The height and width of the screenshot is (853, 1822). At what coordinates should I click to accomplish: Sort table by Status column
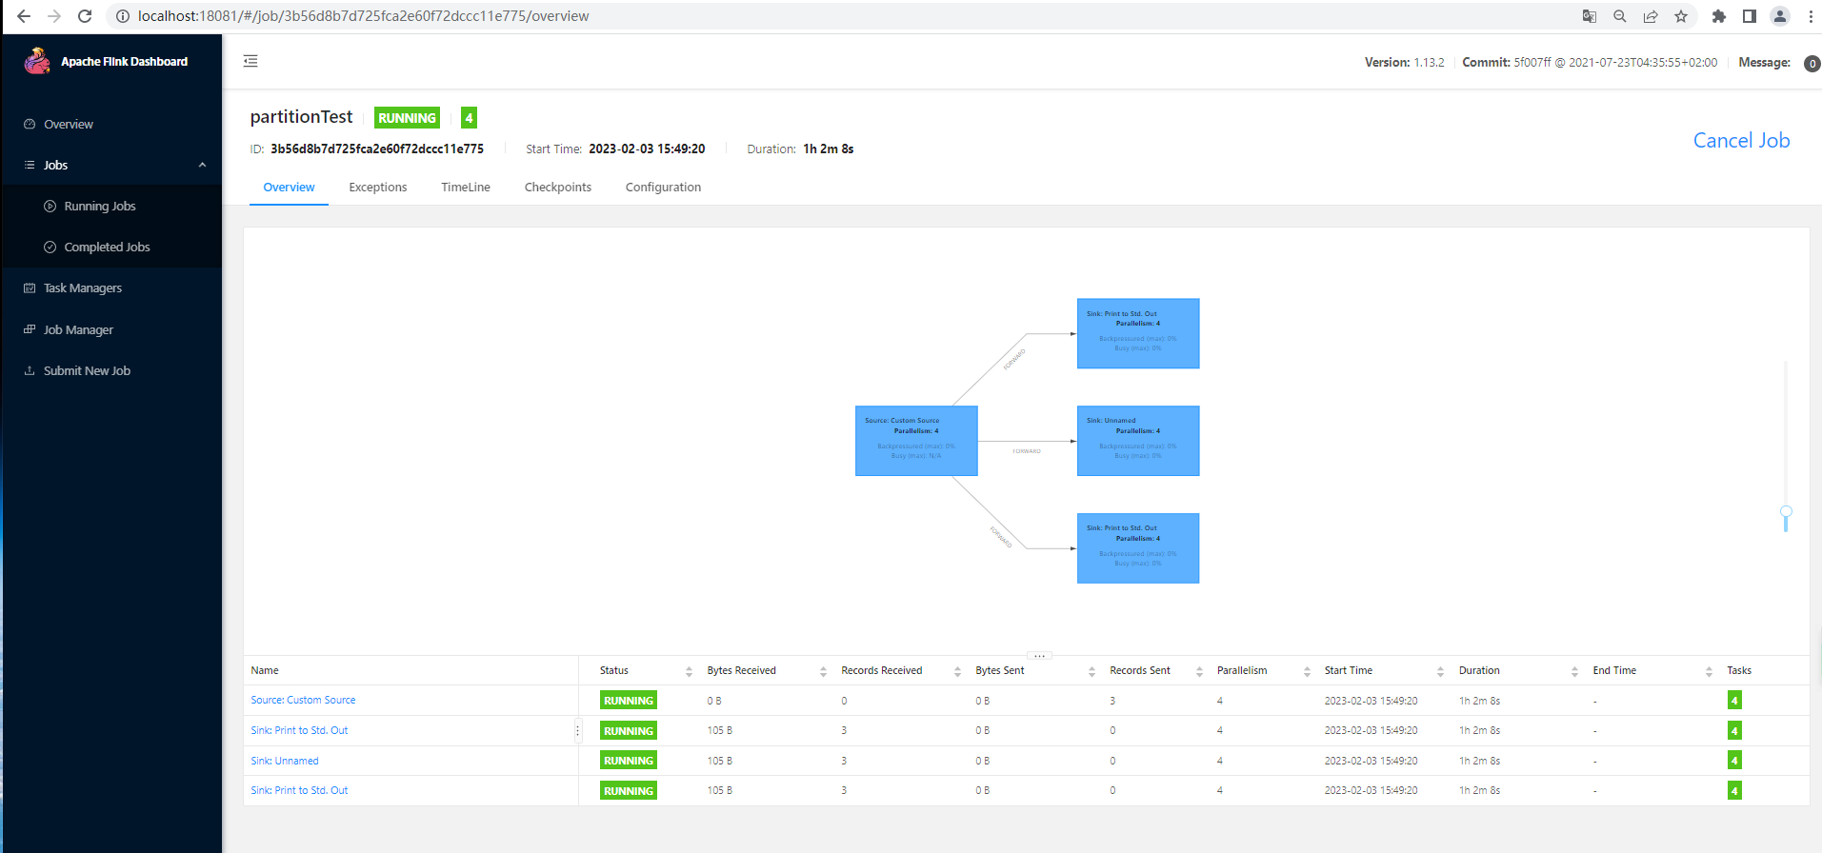689,671
